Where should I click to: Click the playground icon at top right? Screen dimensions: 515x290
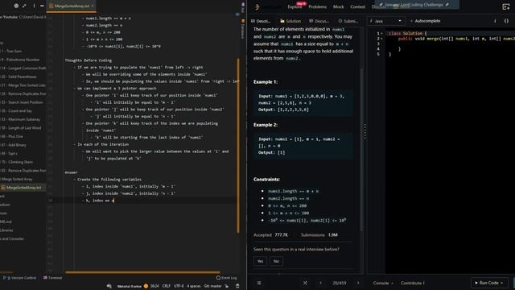(x=506, y=7)
